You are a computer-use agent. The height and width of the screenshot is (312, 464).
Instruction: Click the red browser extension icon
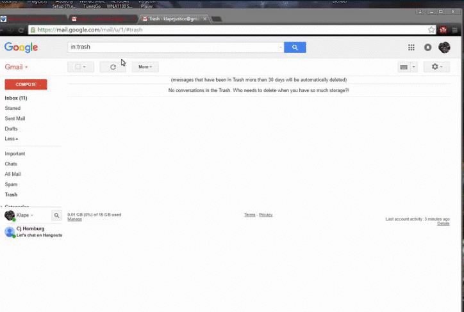pos(443,30)
